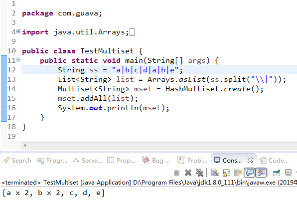Image resolution: width=297 pixels, height=205 pixels.
Task: Click the Display Selected Console monitor icon
Action: [288, 173]
